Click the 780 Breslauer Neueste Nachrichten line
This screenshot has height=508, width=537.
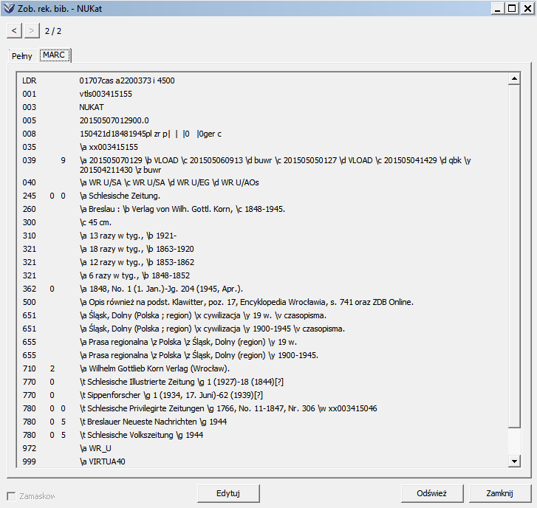153,422
